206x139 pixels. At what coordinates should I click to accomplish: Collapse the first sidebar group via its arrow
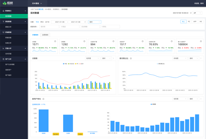tap(25, 11)
